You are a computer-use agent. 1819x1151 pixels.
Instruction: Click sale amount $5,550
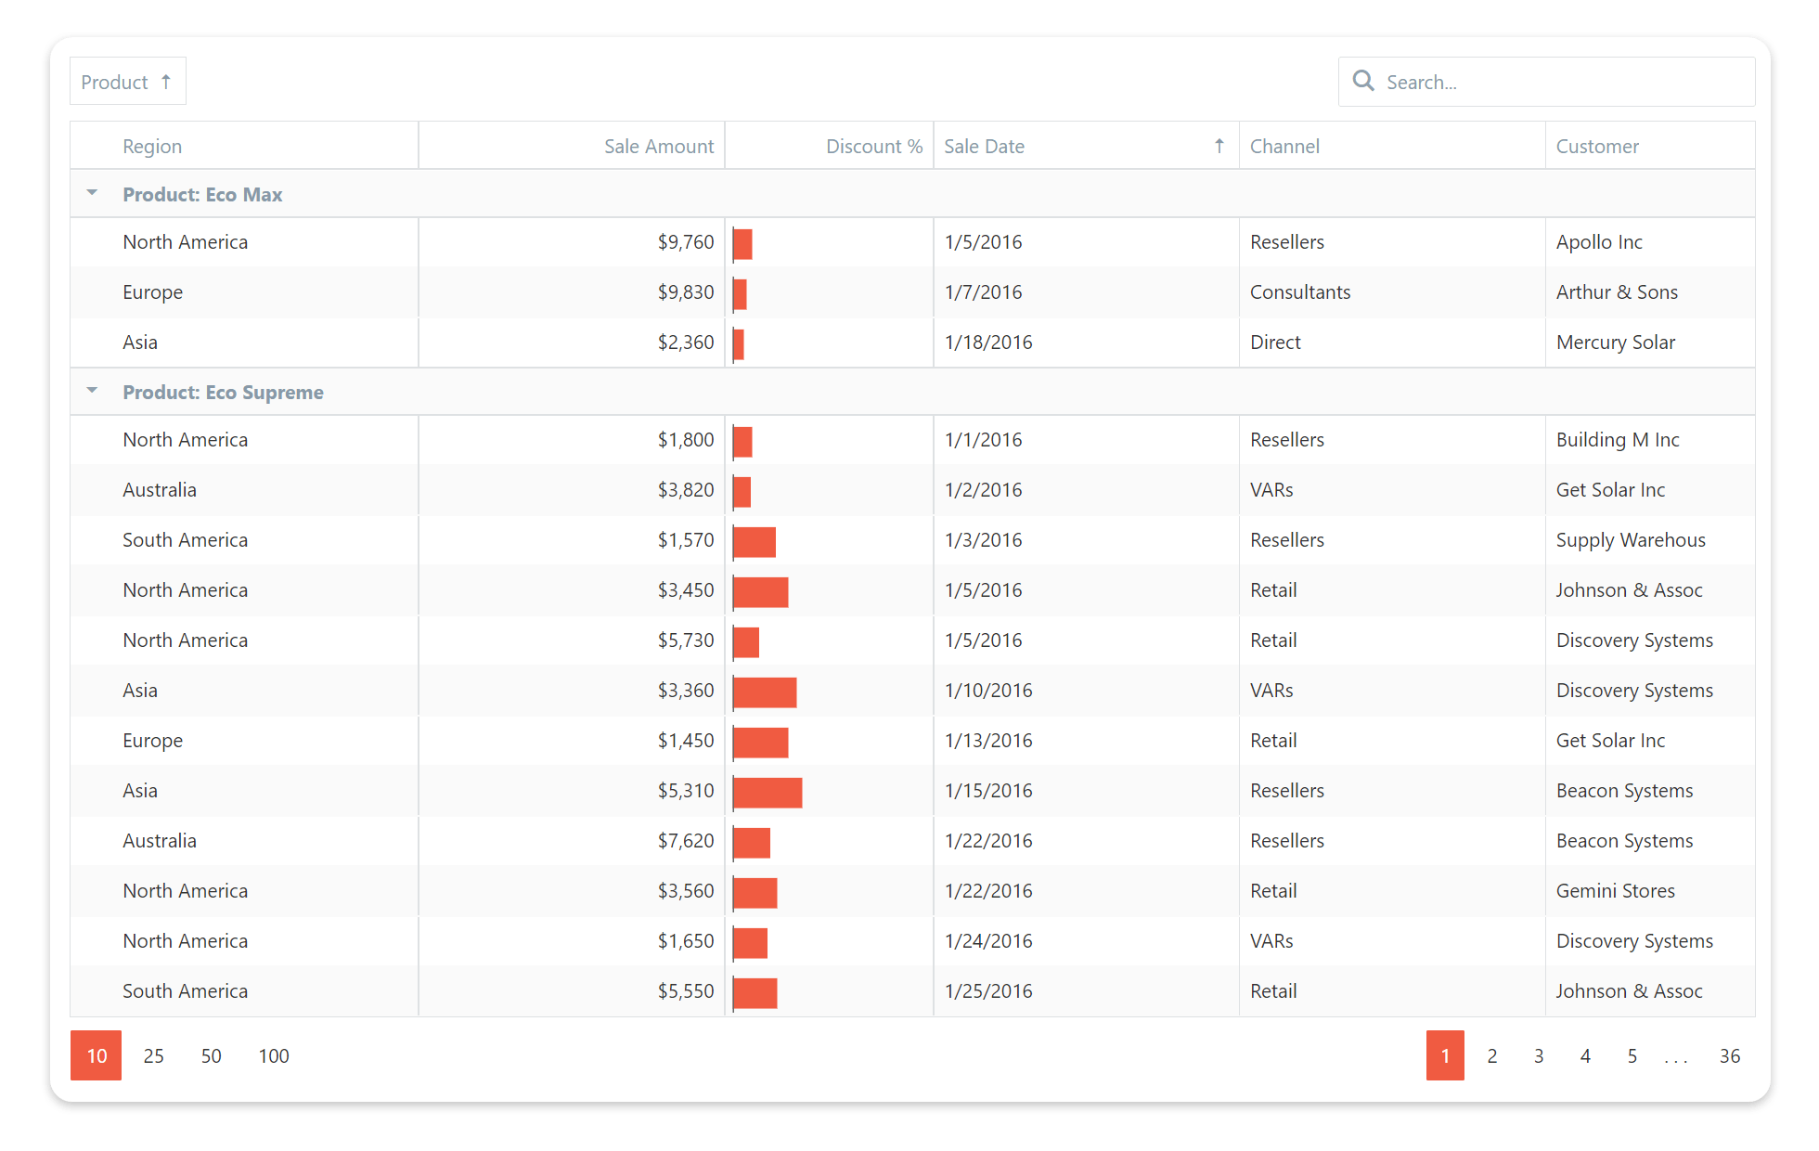(x=686, y=991)
